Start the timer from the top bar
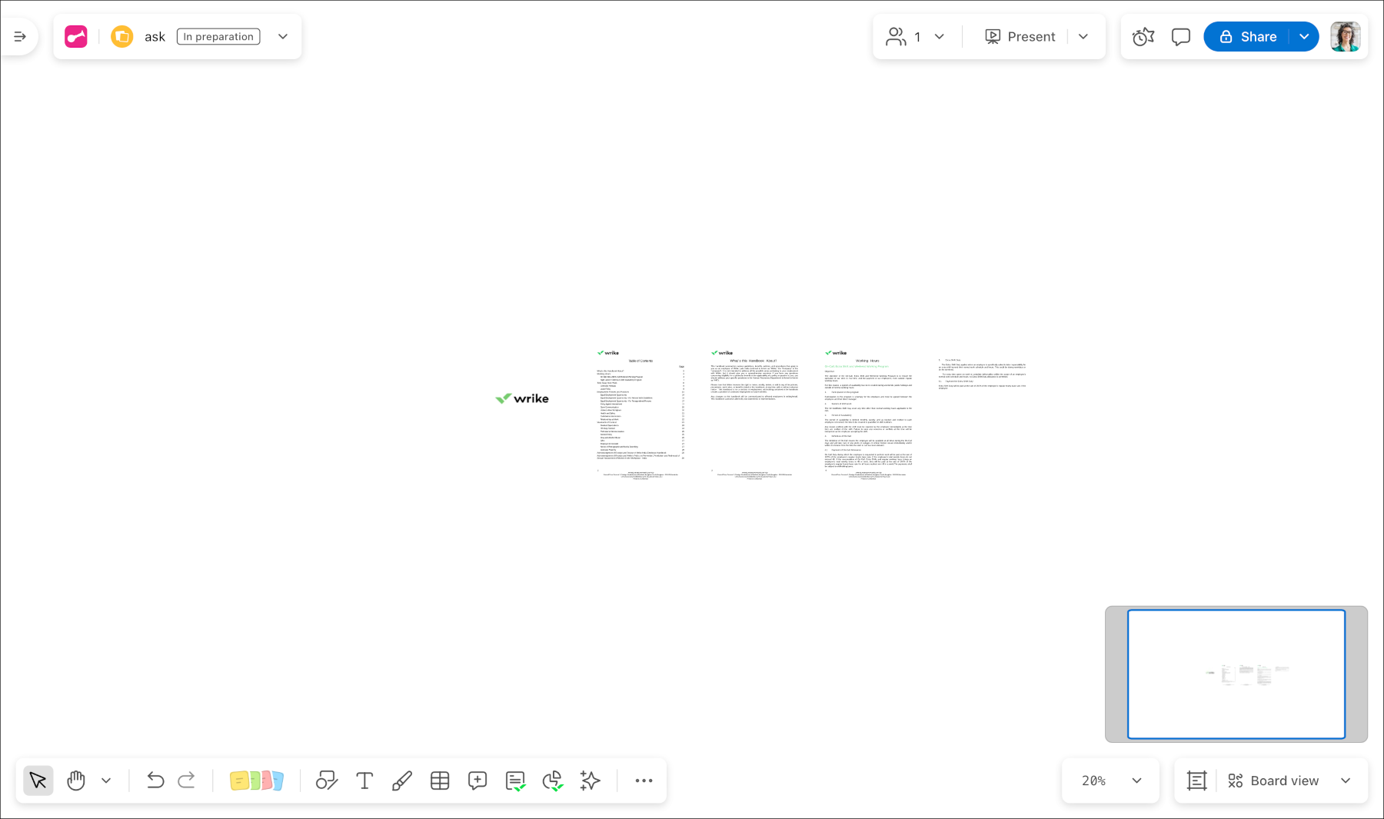Screen dimensions: 1384x819 [x=1143, y=36]
